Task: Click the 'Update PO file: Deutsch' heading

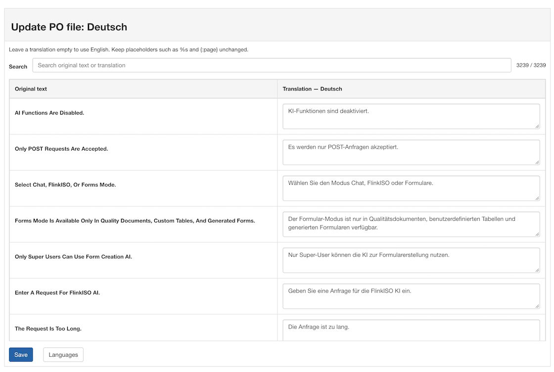Action: coord(69,27)
